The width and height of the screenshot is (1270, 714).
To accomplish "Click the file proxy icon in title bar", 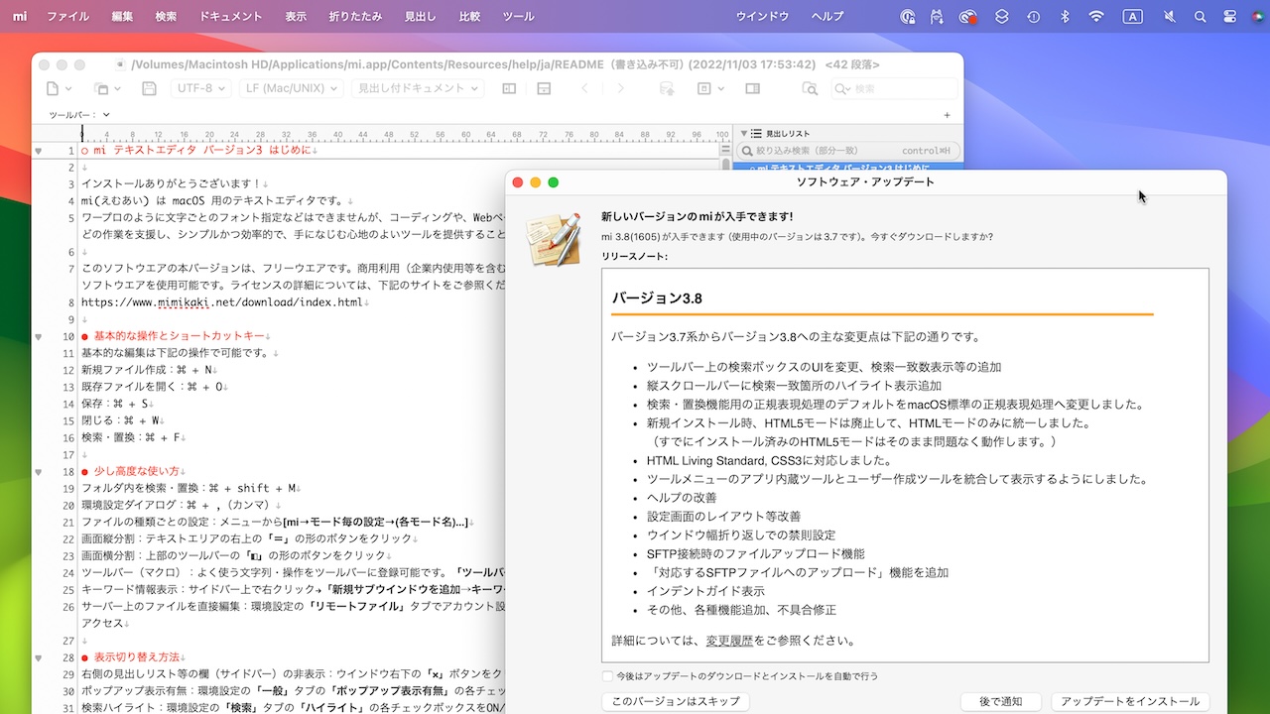I will [121, 64].
